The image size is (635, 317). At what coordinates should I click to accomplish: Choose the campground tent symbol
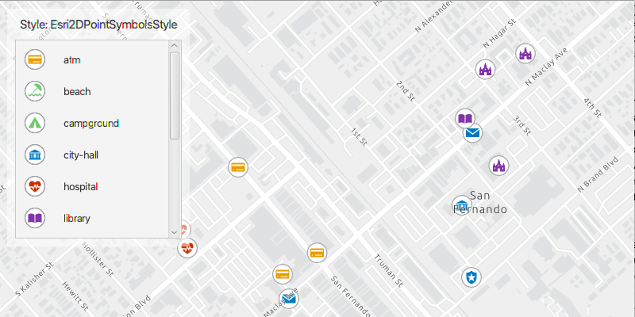[92, 123]
